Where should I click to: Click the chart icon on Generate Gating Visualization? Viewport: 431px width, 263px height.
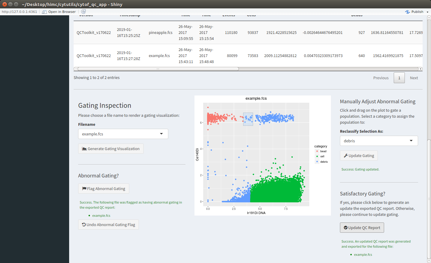[x=84, y=149]
